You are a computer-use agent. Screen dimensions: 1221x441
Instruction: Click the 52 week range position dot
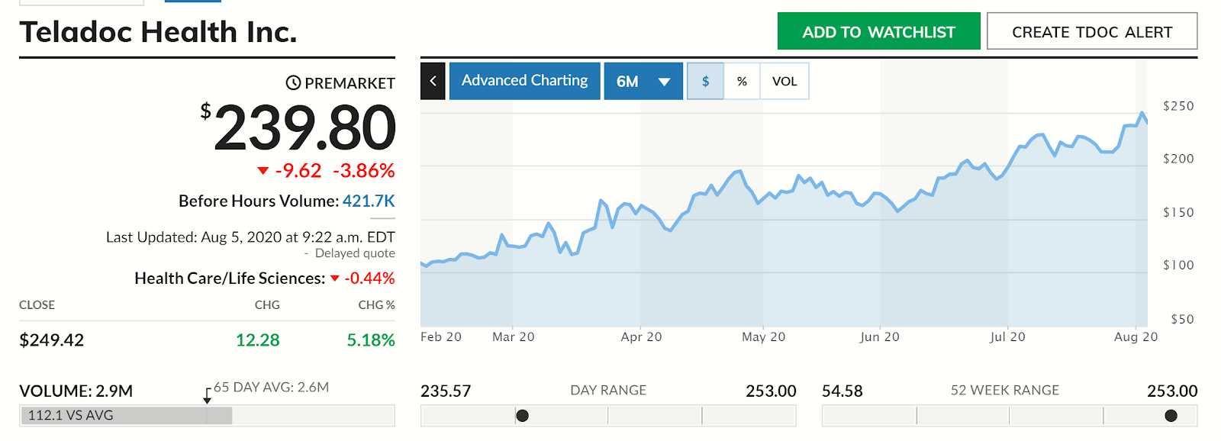coord(1171,416)
